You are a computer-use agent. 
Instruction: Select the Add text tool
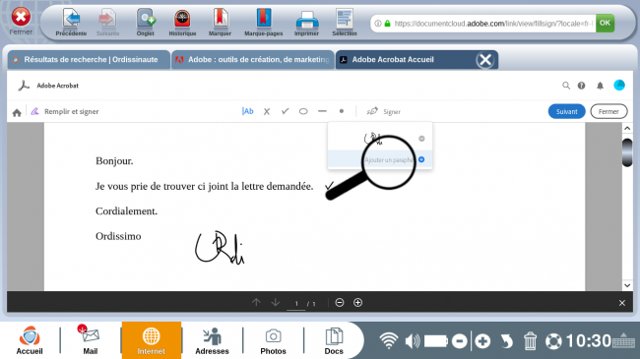248,111
